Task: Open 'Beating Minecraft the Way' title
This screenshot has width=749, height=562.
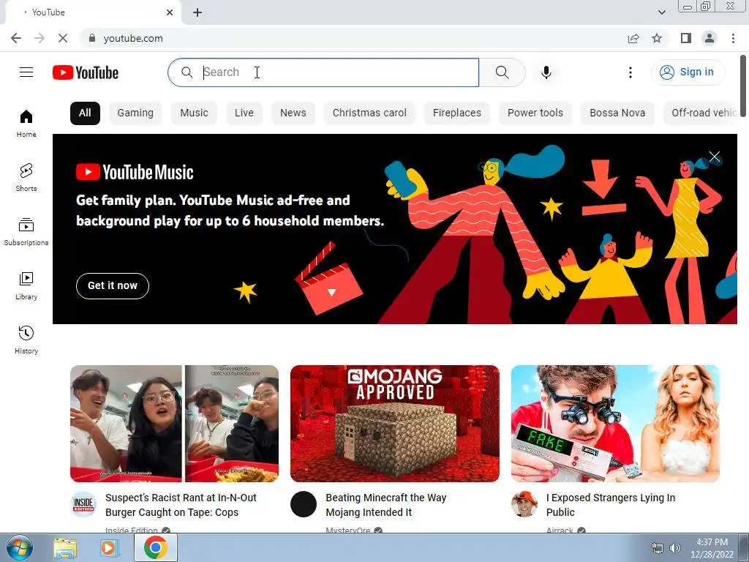Action: pyautogui.click(x=386, y=505)
